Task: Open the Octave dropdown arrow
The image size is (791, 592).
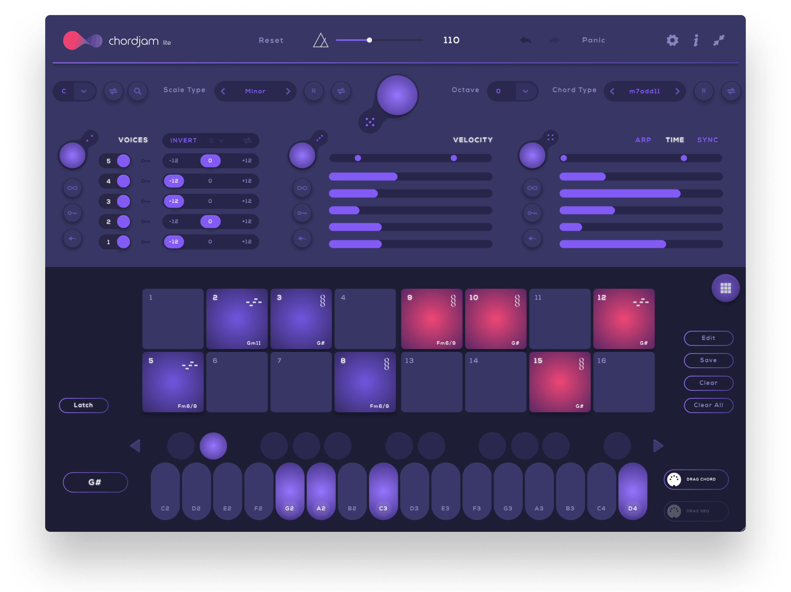Action: point(525,91)
